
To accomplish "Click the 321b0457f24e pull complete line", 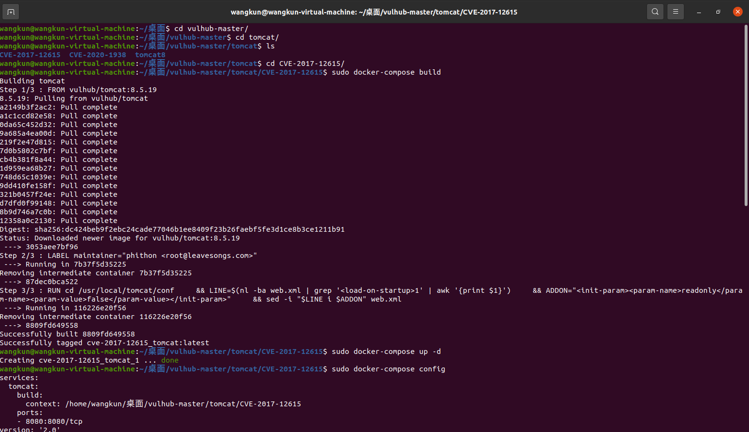I will coord(59,194).
